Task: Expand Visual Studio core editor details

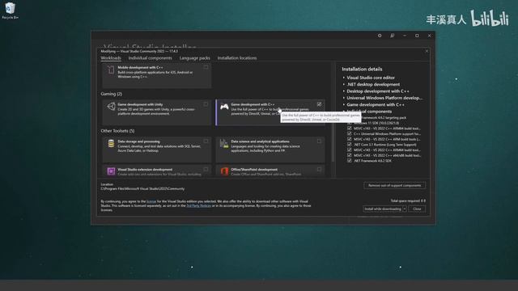Action: tap(344, 78)
